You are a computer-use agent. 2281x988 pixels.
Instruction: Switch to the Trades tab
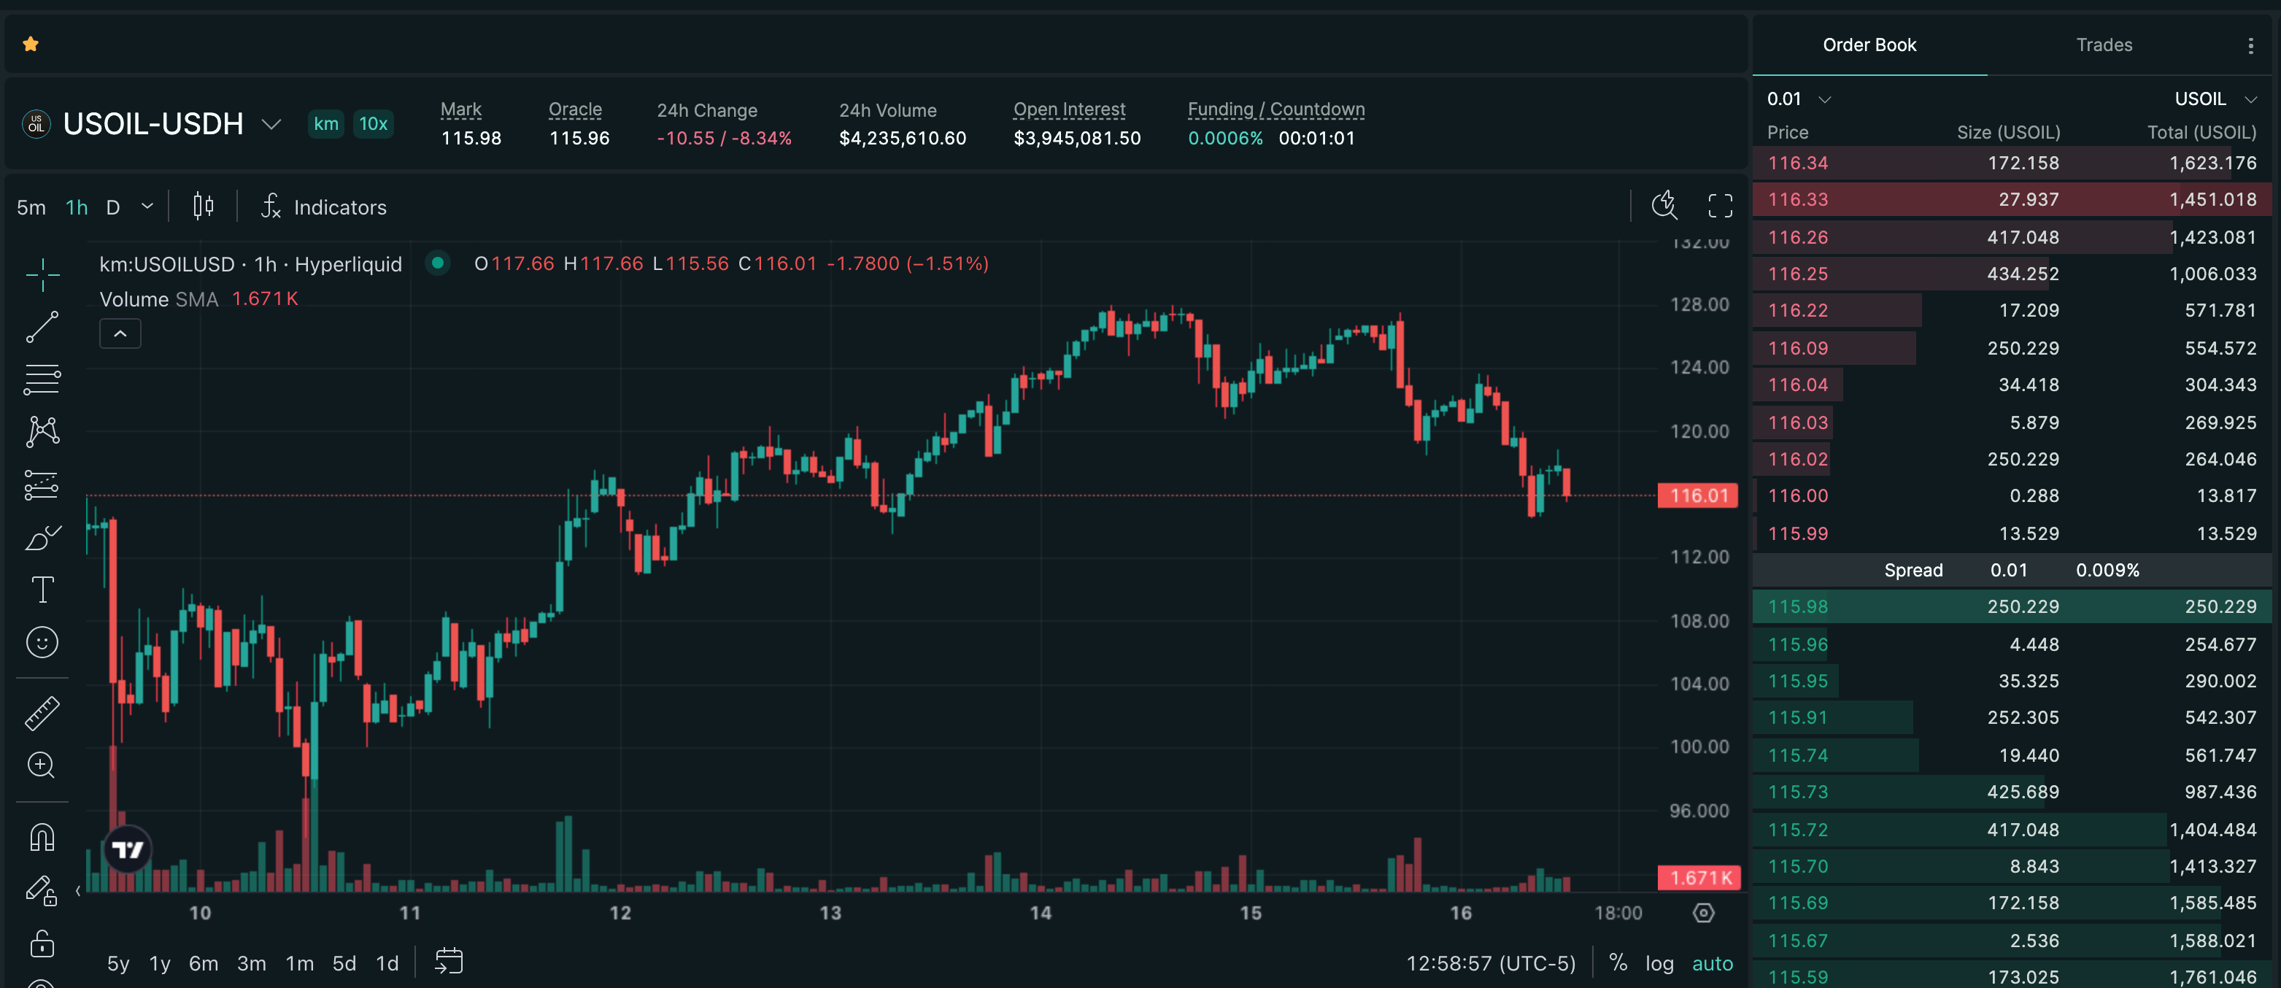(2103, 45)
